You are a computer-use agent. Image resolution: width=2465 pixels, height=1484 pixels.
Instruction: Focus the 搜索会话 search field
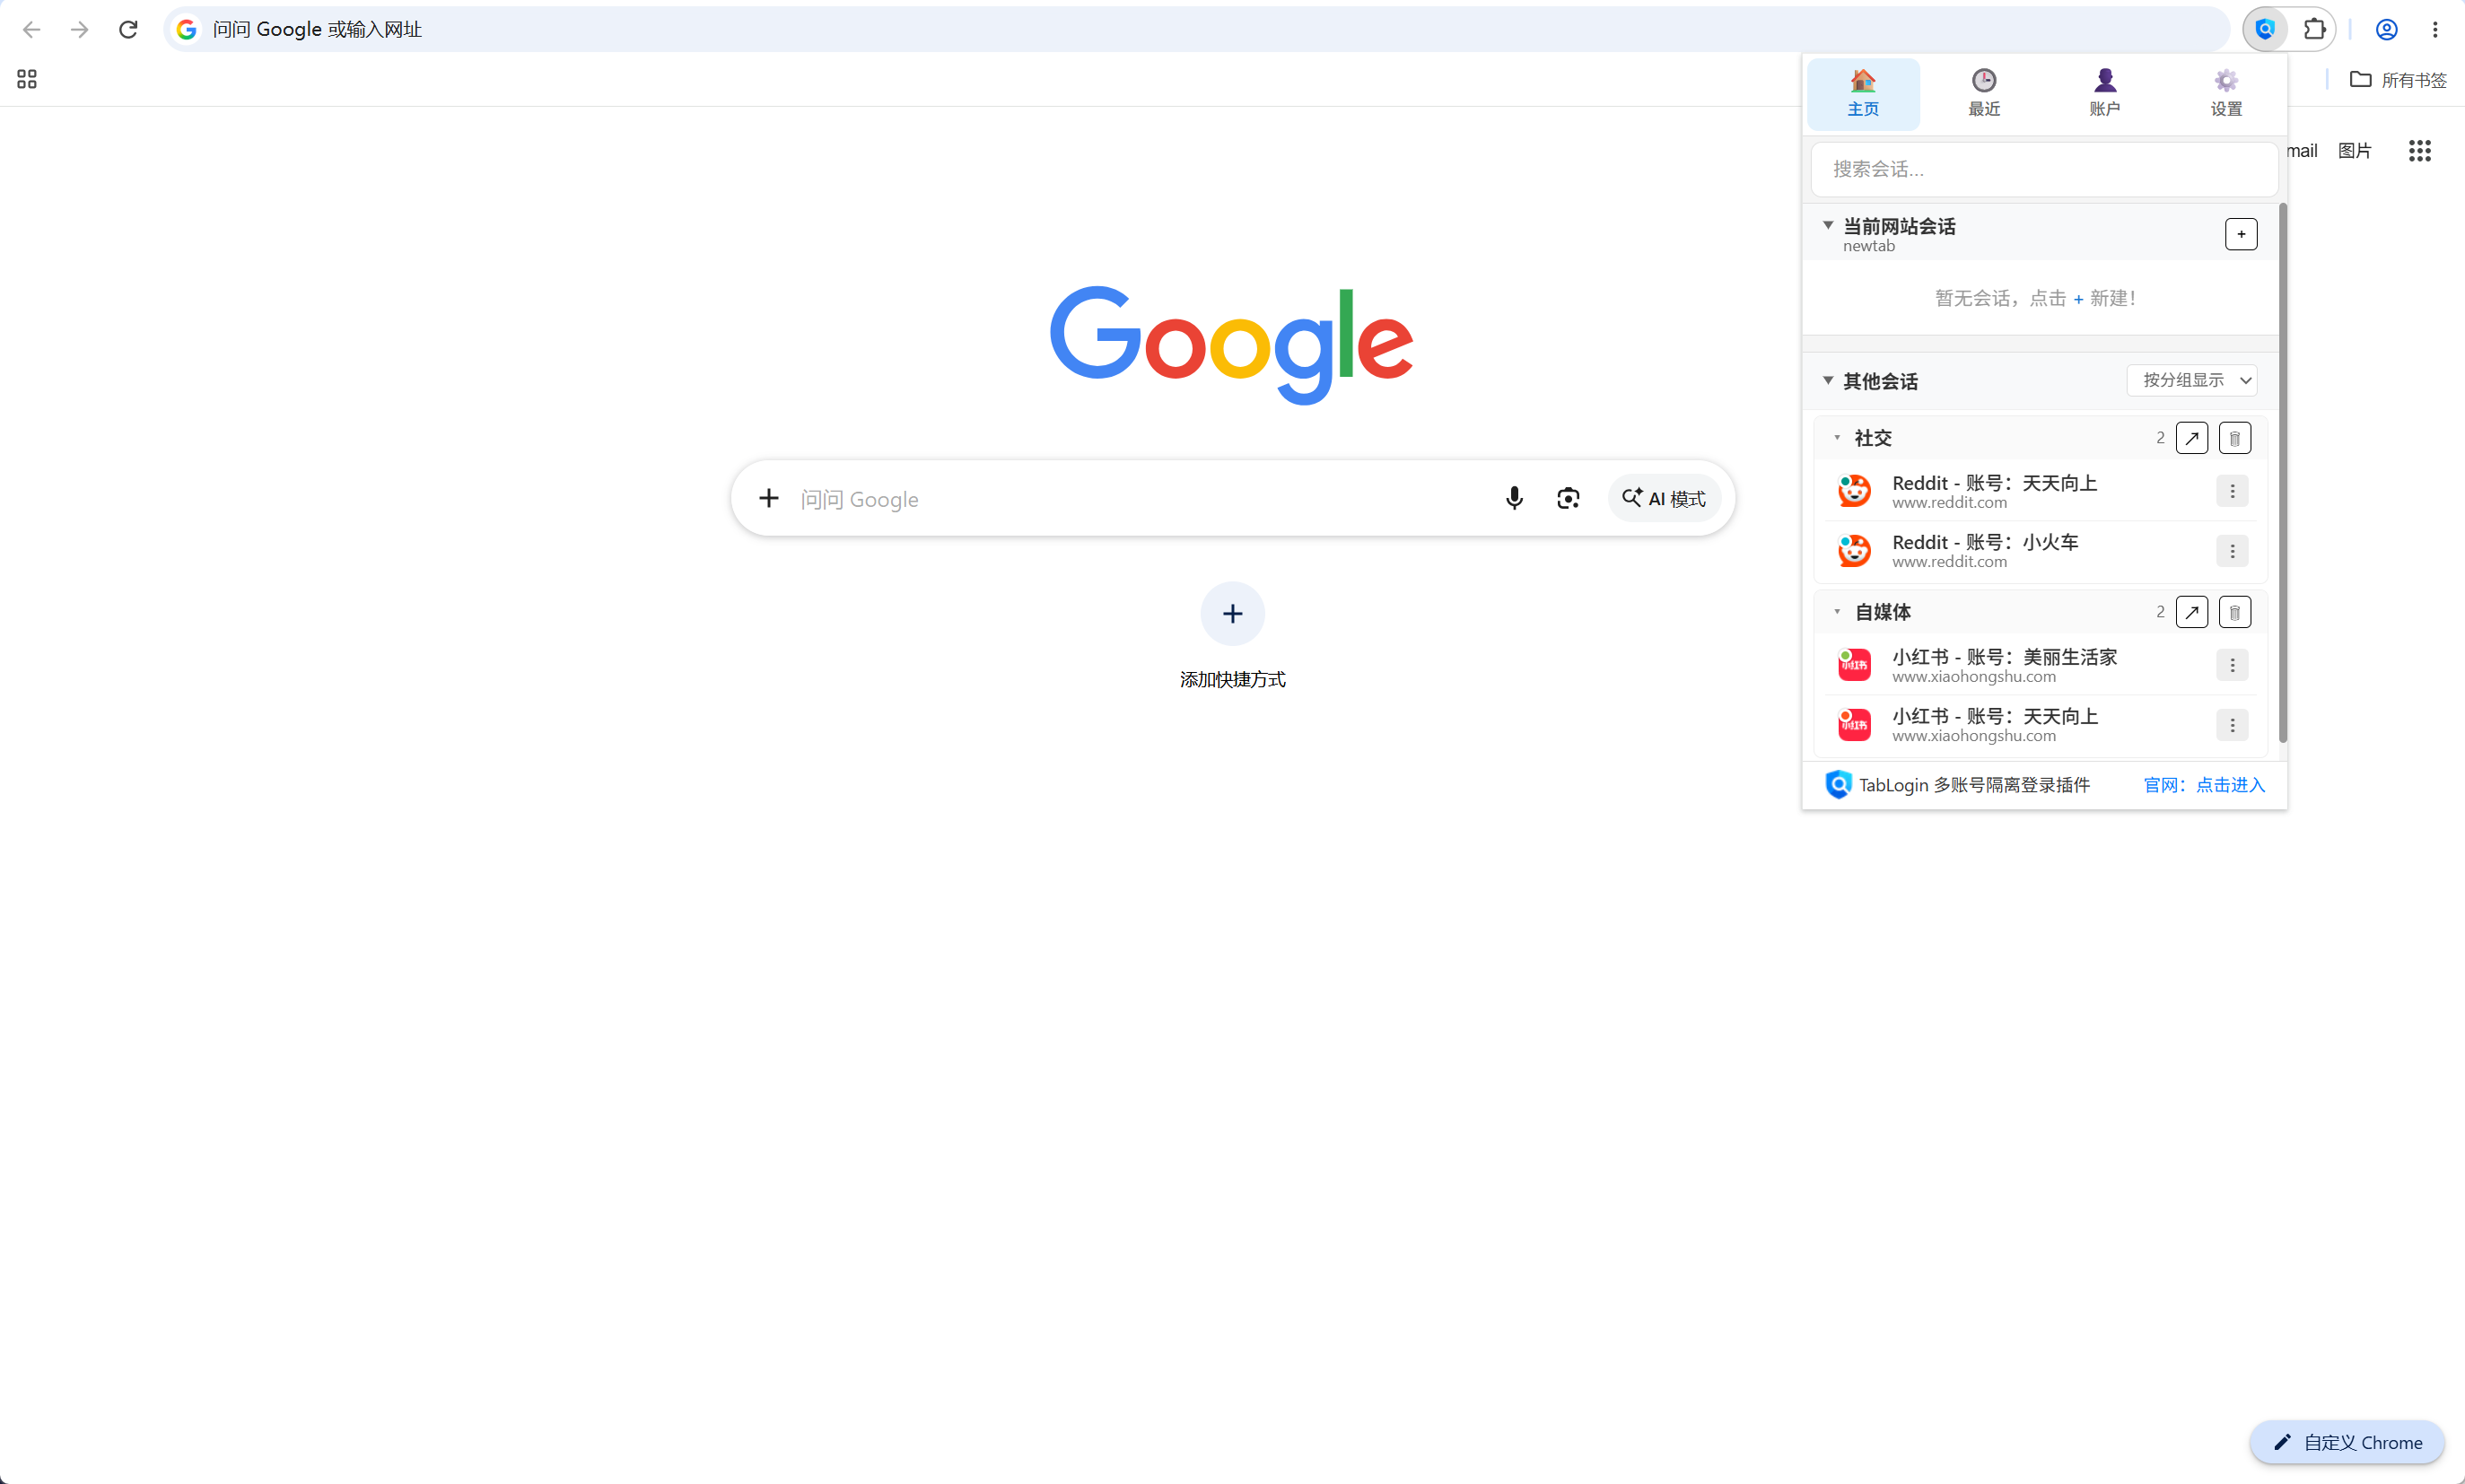[2044, 169]
